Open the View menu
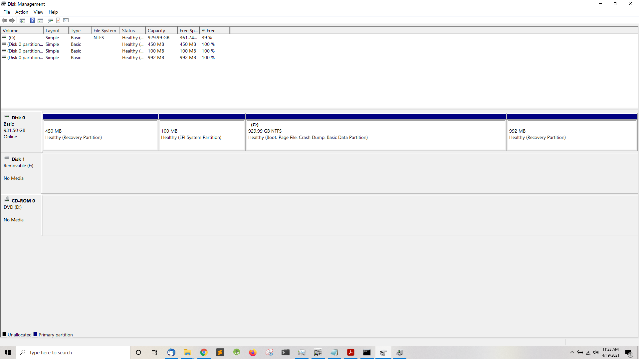The width and height of the screenshot is (639, 359). tap(38, 12)
